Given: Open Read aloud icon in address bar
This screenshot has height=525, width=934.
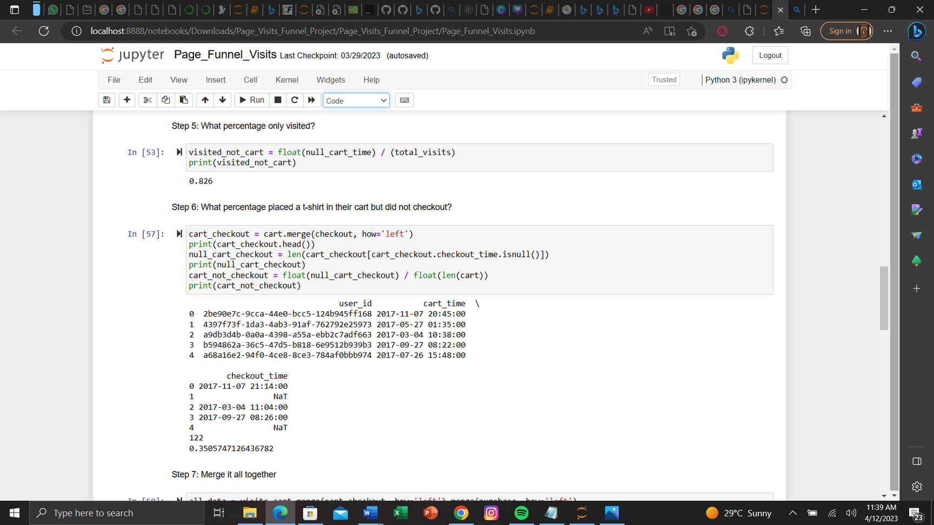Looking at the screenshot, I should (x=648, y=31).
